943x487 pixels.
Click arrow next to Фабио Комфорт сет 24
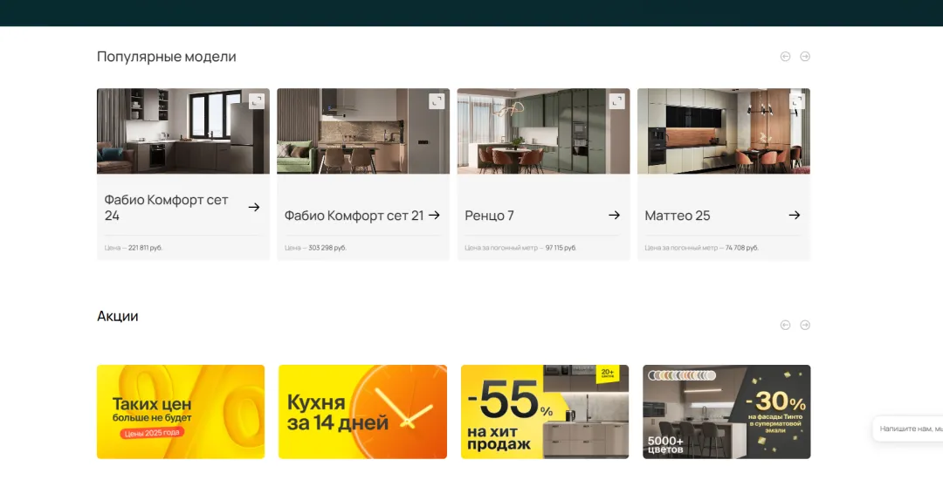(254, 207)
